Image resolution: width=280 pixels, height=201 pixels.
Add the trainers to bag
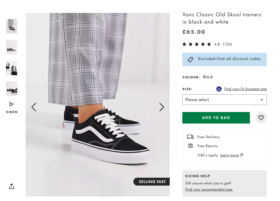point(216,118)
